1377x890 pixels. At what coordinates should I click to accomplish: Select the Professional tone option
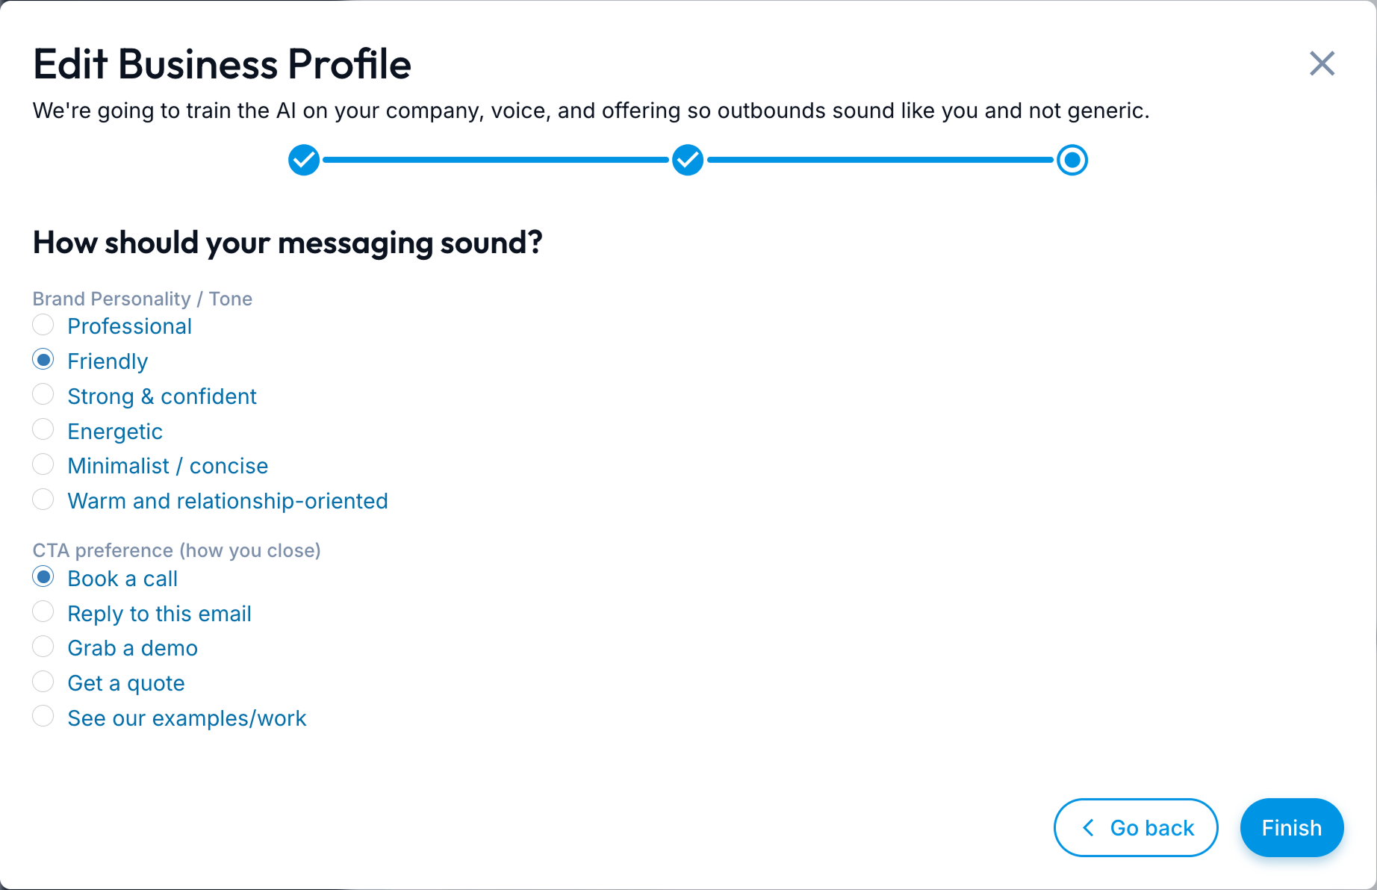[43, 326]
